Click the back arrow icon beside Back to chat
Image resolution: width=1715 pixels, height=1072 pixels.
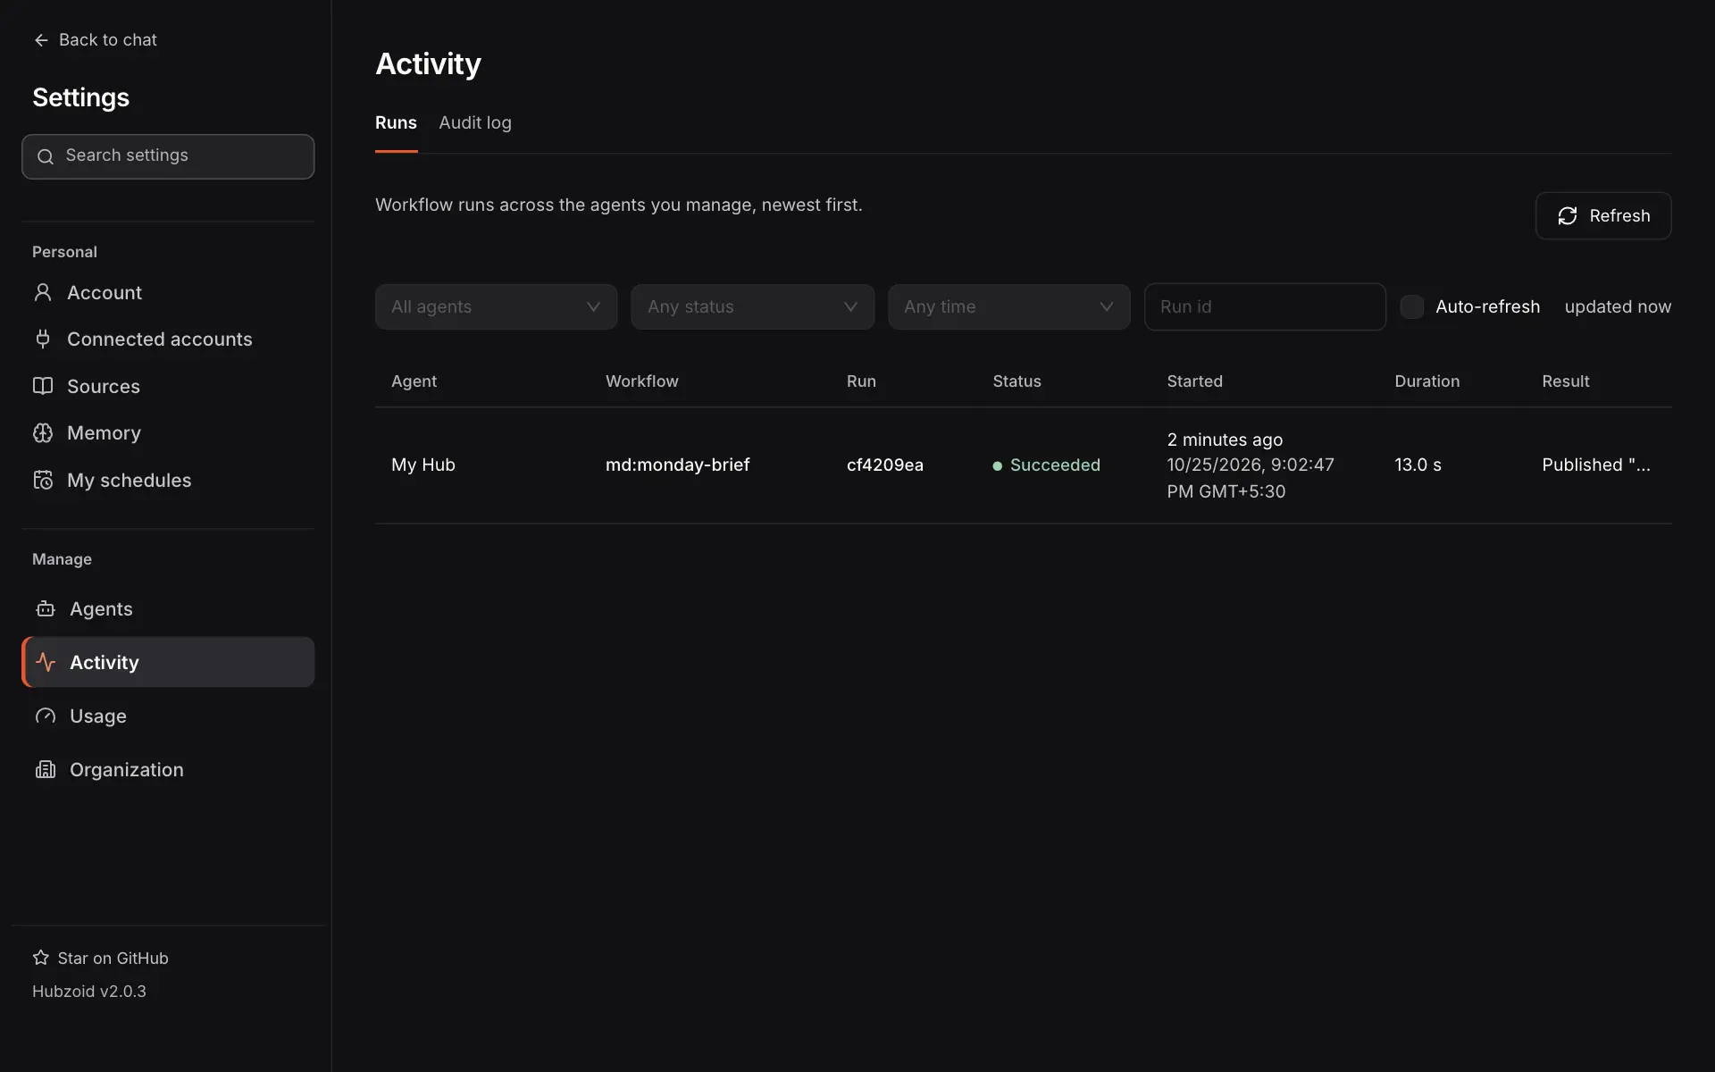click(x=41, y=40)
